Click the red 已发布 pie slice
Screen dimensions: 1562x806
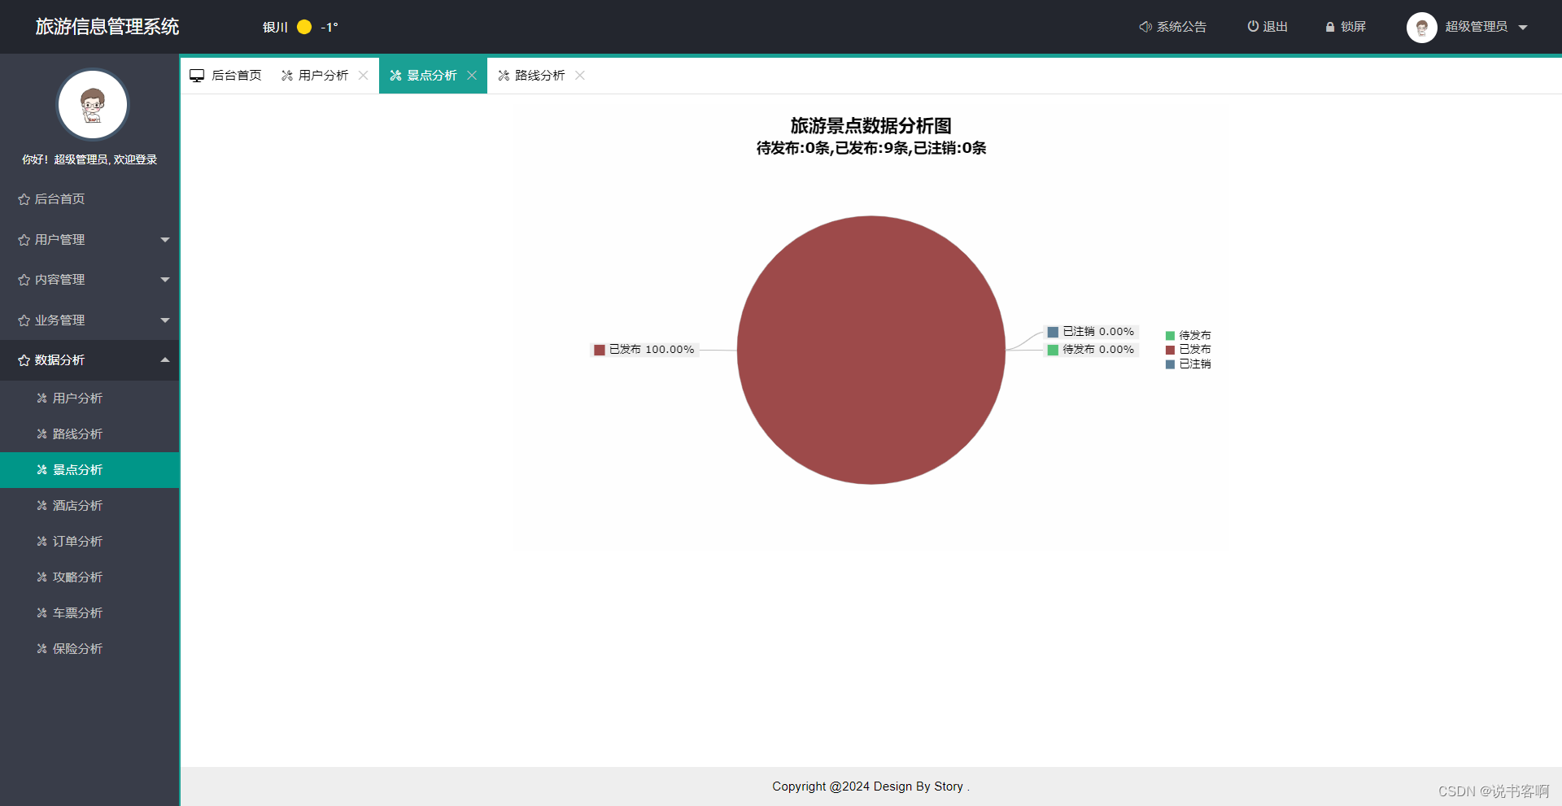pyautogui.click(x=871, y=350)
